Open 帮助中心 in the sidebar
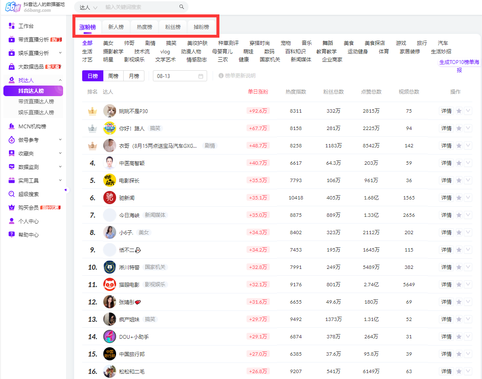482x379 pixels. [x=28, y=235]
